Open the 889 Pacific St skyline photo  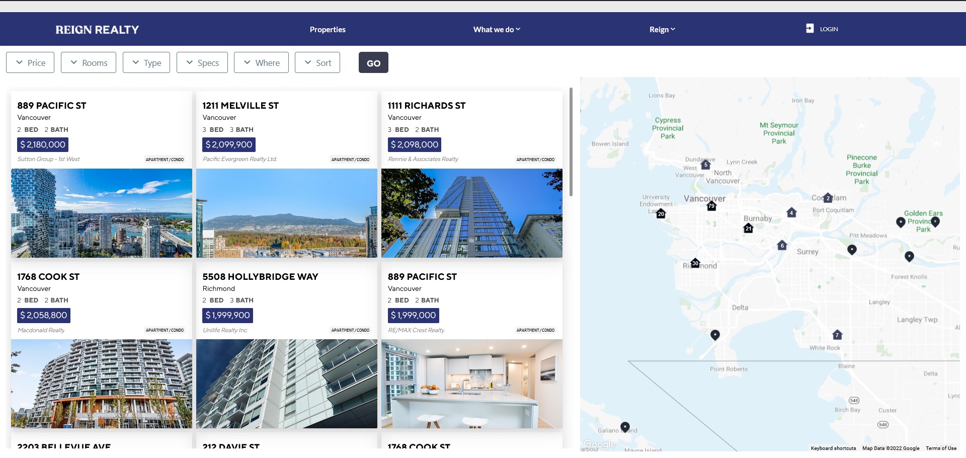[102, 213]
